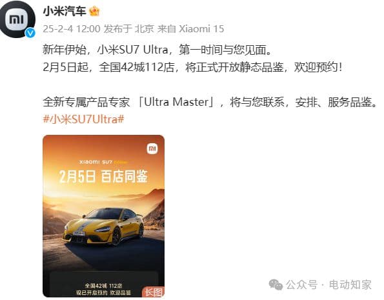Click the 25-2-4 12:00 post timestamp

(72, 29)
